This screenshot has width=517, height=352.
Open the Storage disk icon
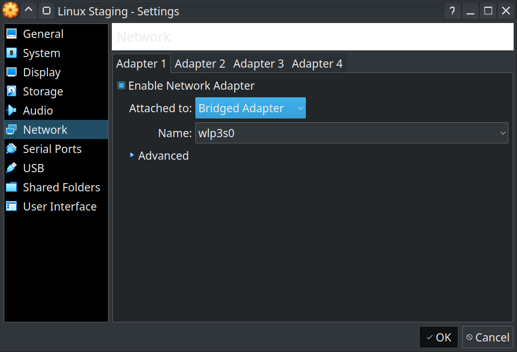(x=12, y=92)
